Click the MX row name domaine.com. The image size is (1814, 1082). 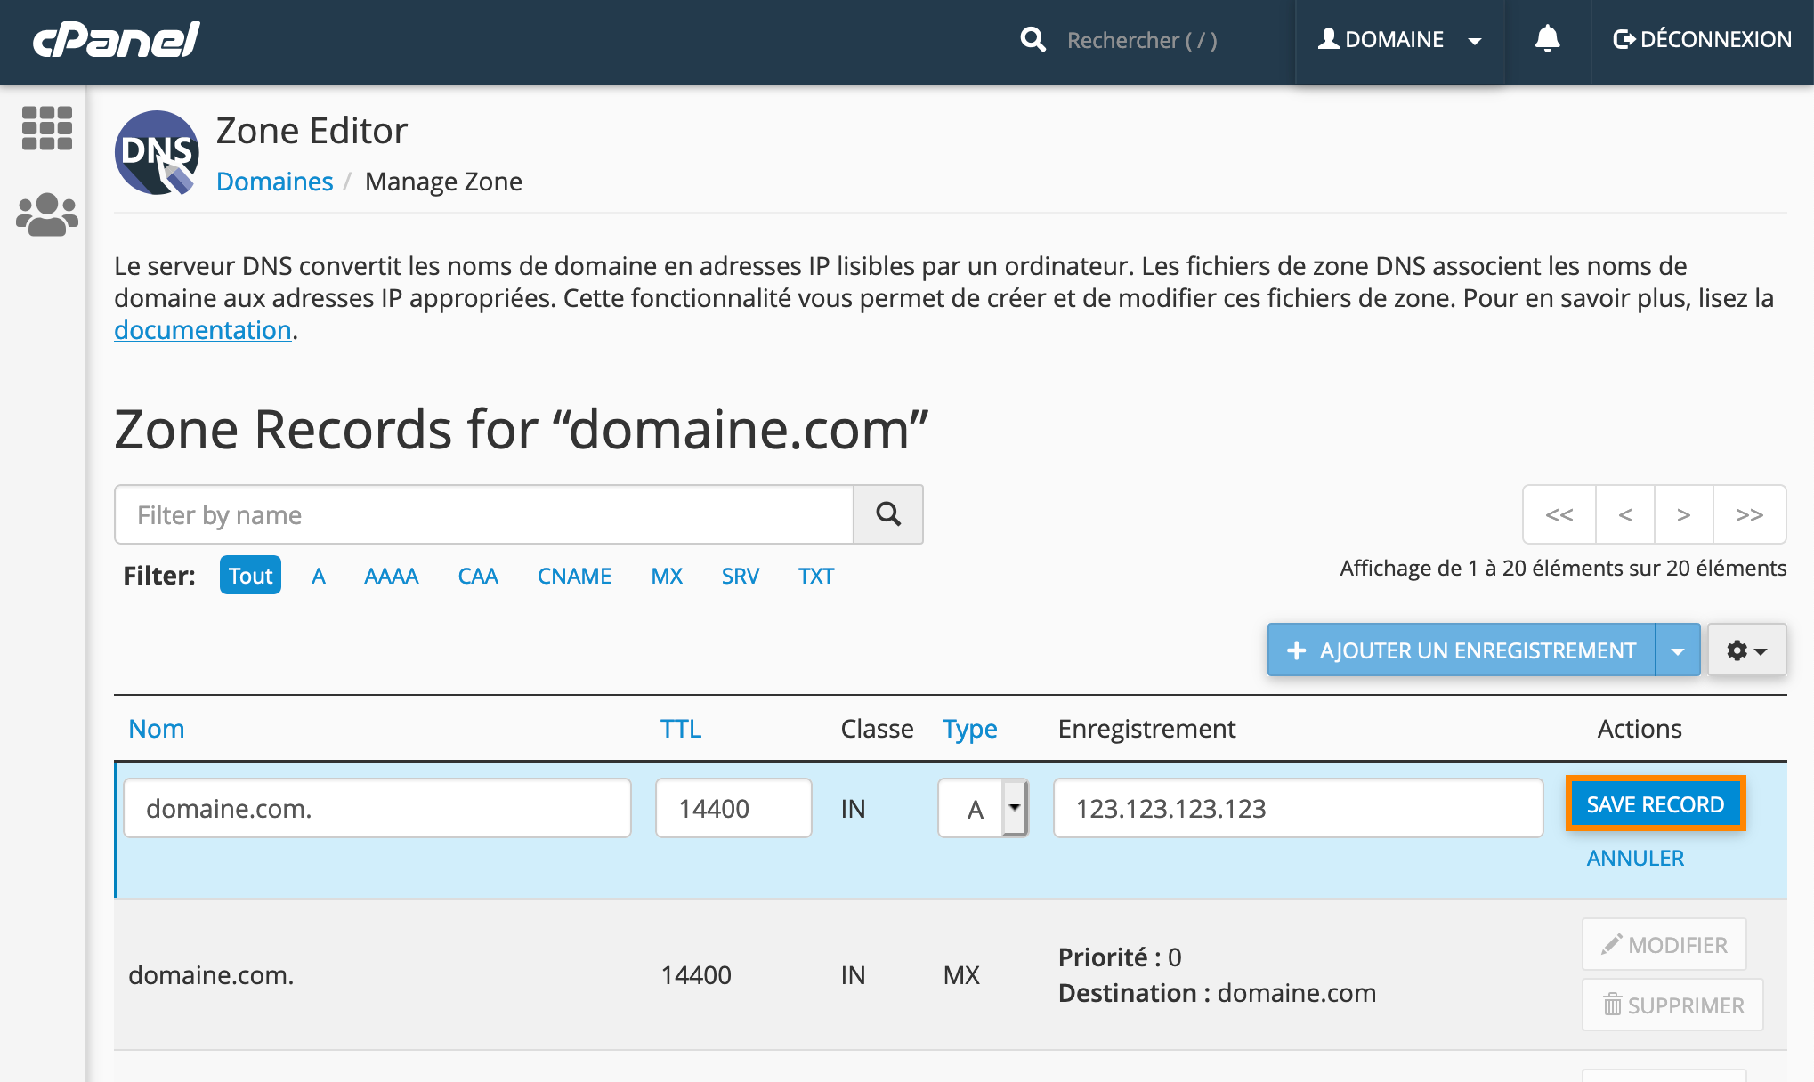pyautogui.click(x=211, y=975)
